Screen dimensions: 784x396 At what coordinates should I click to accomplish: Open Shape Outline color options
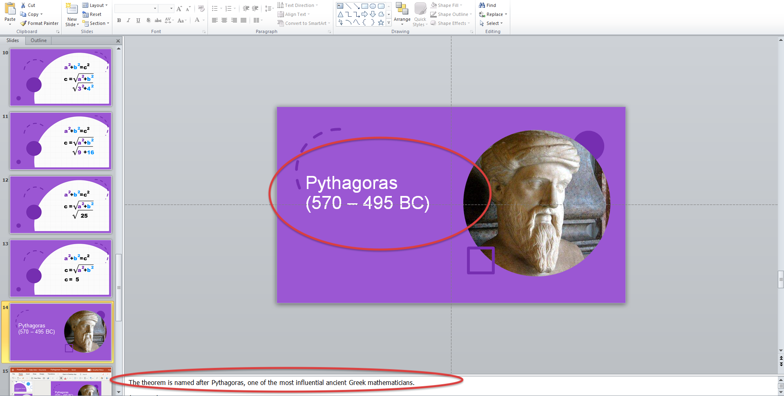coord(451,14)
